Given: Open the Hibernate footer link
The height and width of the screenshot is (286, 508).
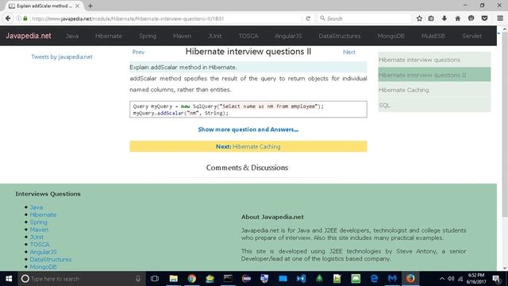Looking at the screenshot, I should [43, 214].
